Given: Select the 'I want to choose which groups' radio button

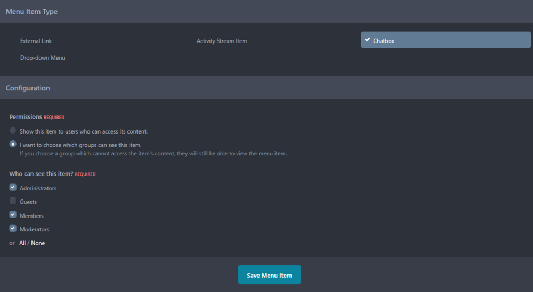Looking at the screenshot, I should click(x=13, y=144).
